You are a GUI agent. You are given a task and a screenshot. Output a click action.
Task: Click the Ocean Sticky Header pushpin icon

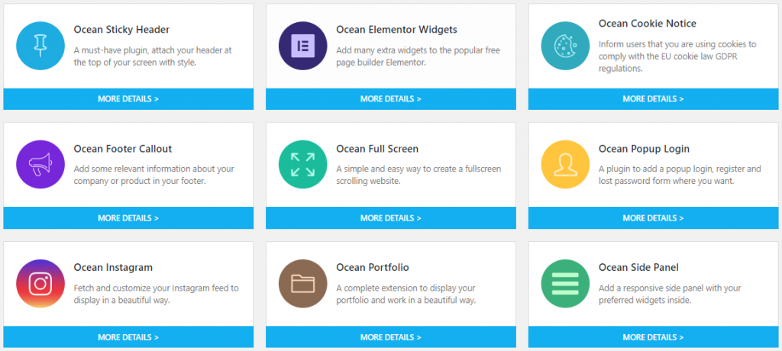(40, 45)
